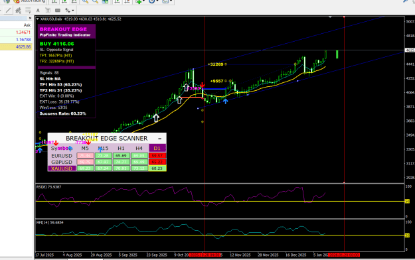Select the M15 timeframe column header
The height and width of the screenshot is (260, 415).
(x=103, y=148)
